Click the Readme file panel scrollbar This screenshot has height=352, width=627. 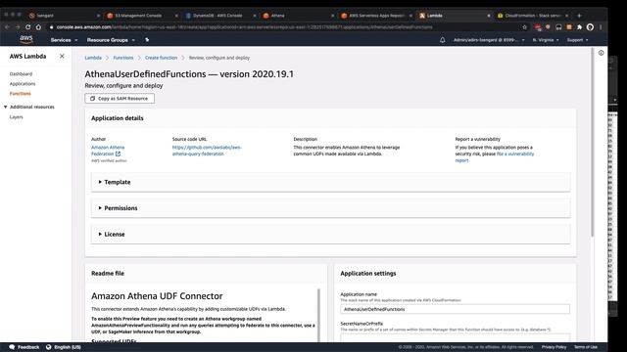318,315
